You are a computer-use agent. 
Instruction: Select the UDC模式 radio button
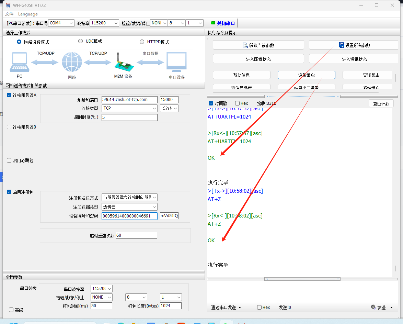click(x=81, y=41)
